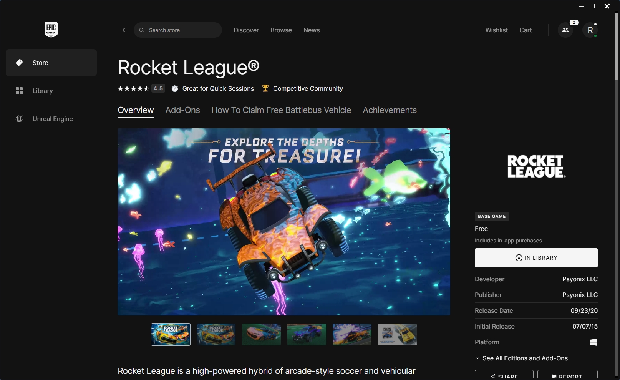Screen dimensions: 620x380
Task: Click the Windows platform icon
Action: coord(593,342)
